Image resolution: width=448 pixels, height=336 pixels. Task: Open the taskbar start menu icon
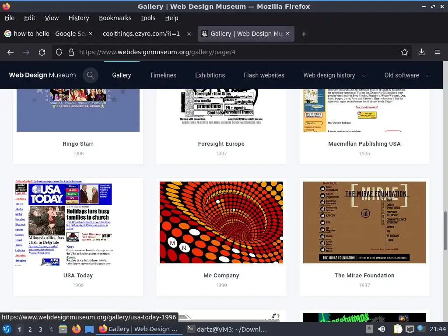(7, 329)
